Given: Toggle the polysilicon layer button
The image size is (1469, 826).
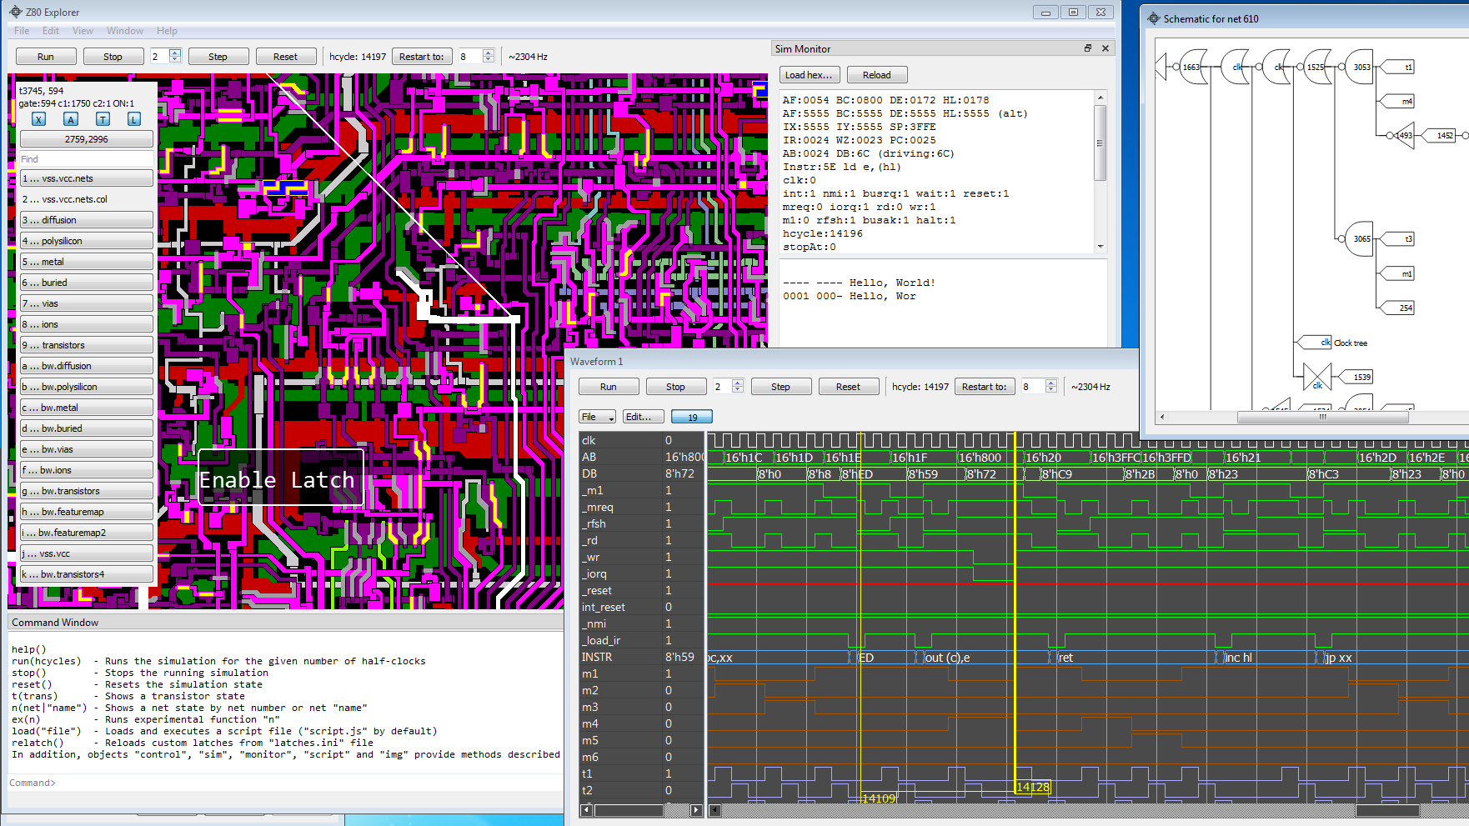Looking at the screenshot, I should pyautogui.click(x=87, y=241).
